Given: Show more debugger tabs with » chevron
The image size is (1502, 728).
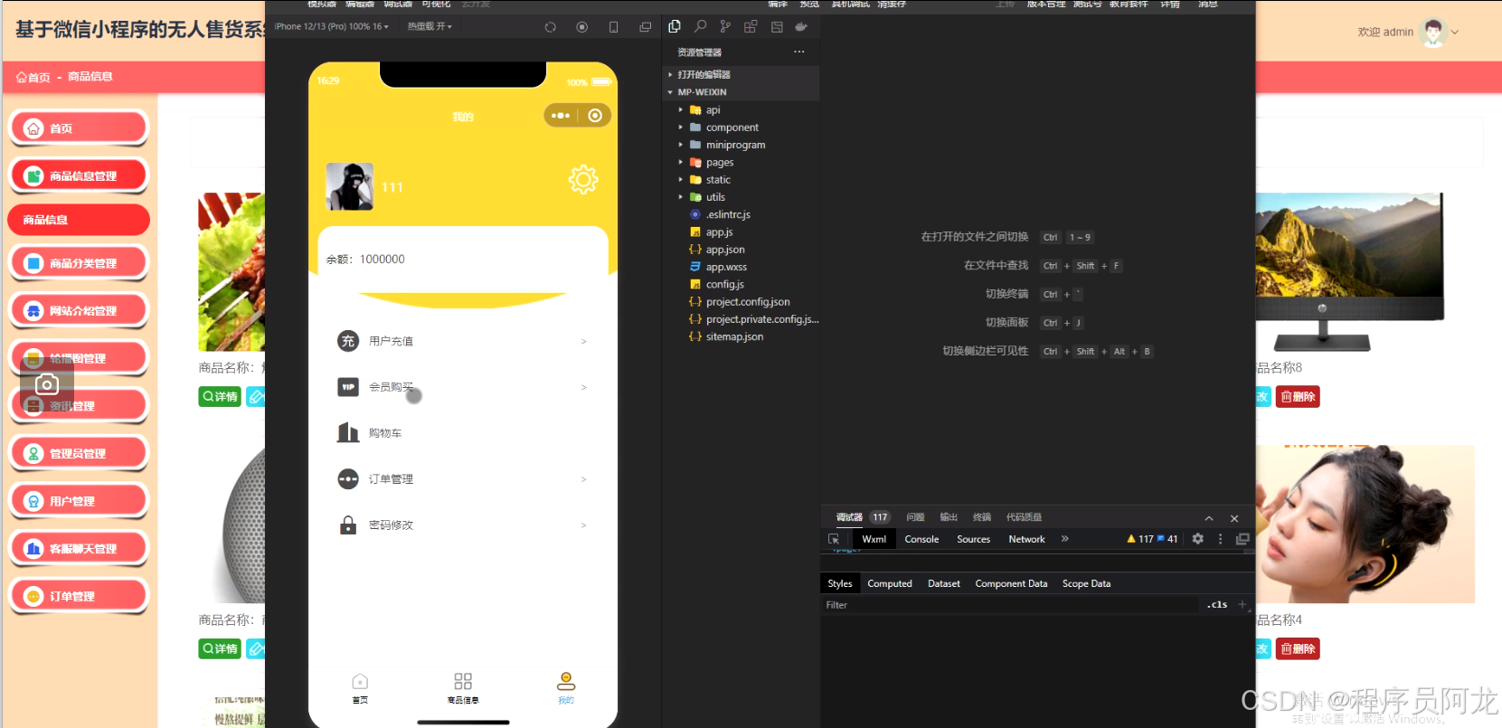Looking at the screenshot, I should [1065, 539].
